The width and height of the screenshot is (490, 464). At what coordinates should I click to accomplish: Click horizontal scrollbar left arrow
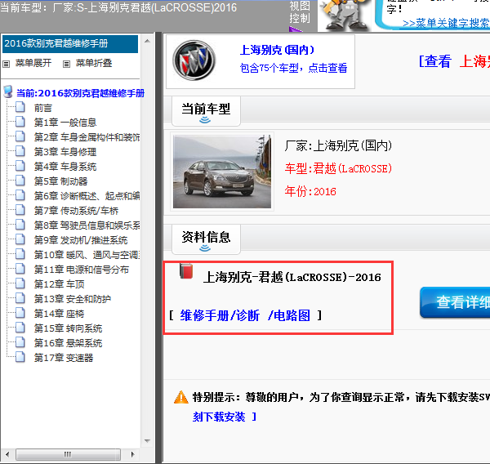click(x=8, y=454)
